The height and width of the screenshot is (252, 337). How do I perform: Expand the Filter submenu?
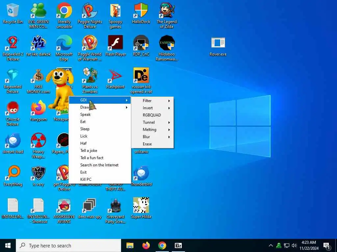152,101
